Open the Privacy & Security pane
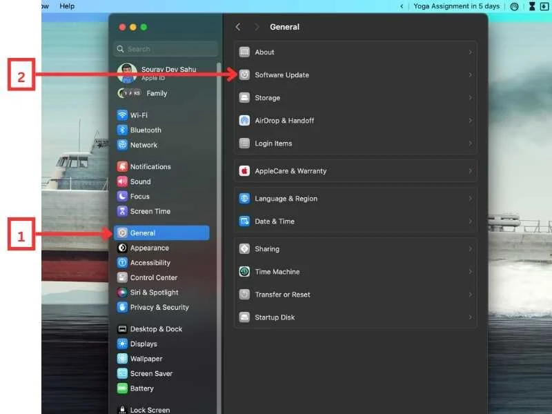The image size is (552, 414). [159, 307]
